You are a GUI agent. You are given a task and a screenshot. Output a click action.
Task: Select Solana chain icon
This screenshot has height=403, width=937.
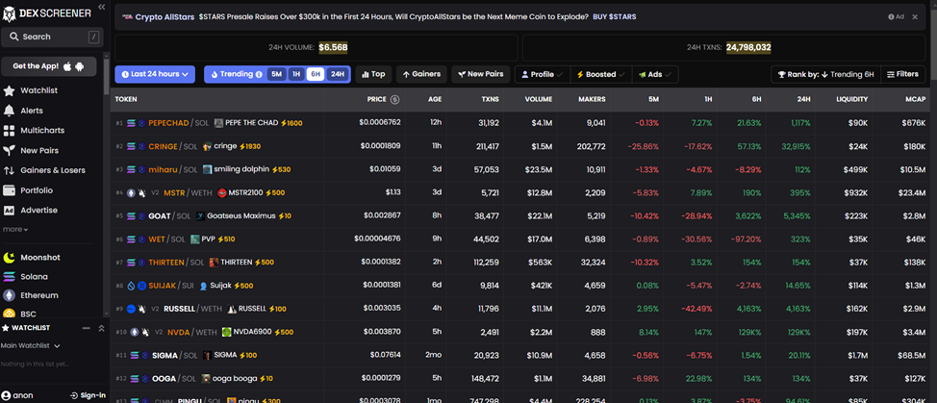[x=9, y=276]
